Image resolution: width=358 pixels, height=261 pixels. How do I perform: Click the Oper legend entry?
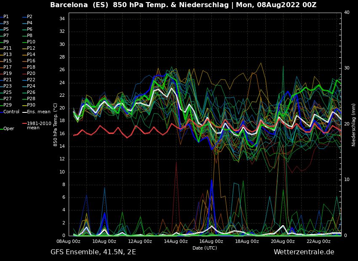[x=7, y=129]
